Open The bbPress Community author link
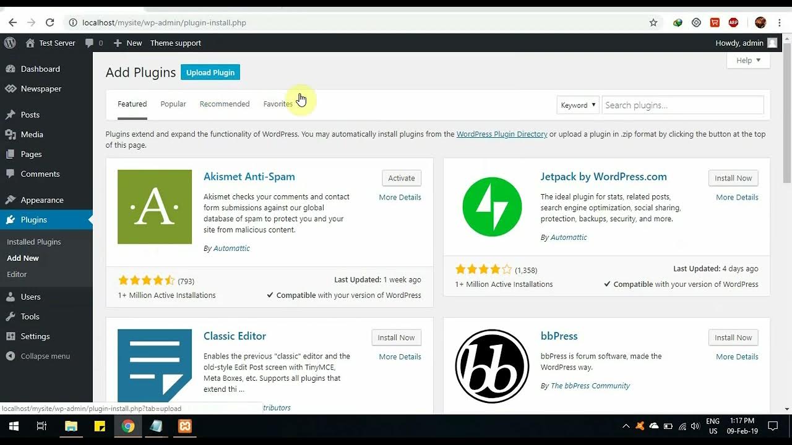 click(590, 386)
